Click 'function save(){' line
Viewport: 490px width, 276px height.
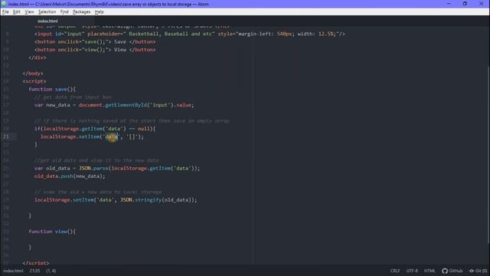click(x=52, y=89)
